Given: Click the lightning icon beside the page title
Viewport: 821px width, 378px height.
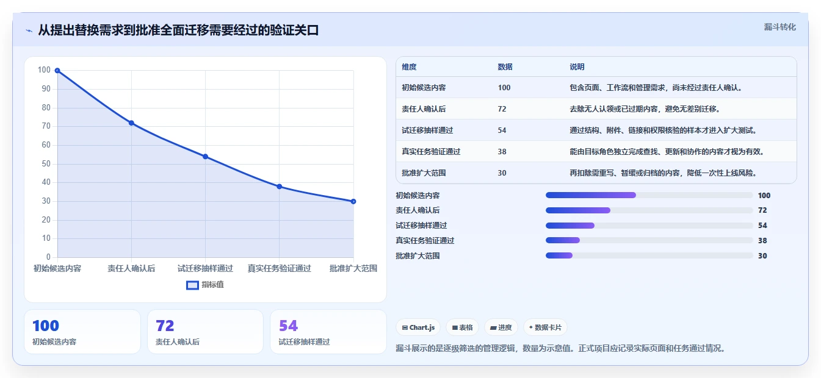Looking at the screenshot, I should coord(29,30).
